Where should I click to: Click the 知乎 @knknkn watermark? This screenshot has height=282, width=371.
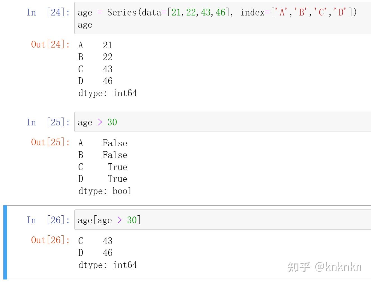pos(324,267)
